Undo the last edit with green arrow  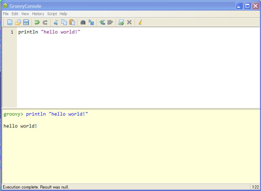pos(37,22)
